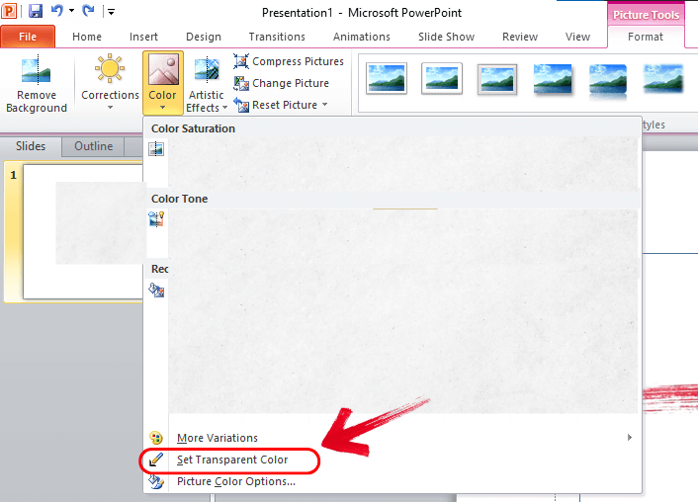Apply the fifth picture style, reflected rounded

(x=608, y=80)
